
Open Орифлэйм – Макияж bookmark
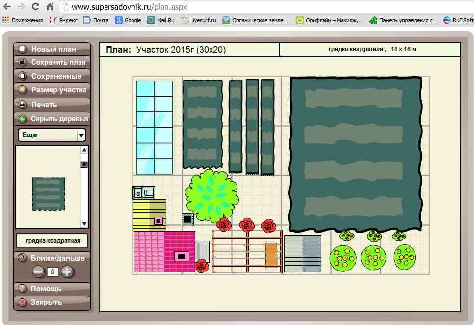tap(329, 20)
